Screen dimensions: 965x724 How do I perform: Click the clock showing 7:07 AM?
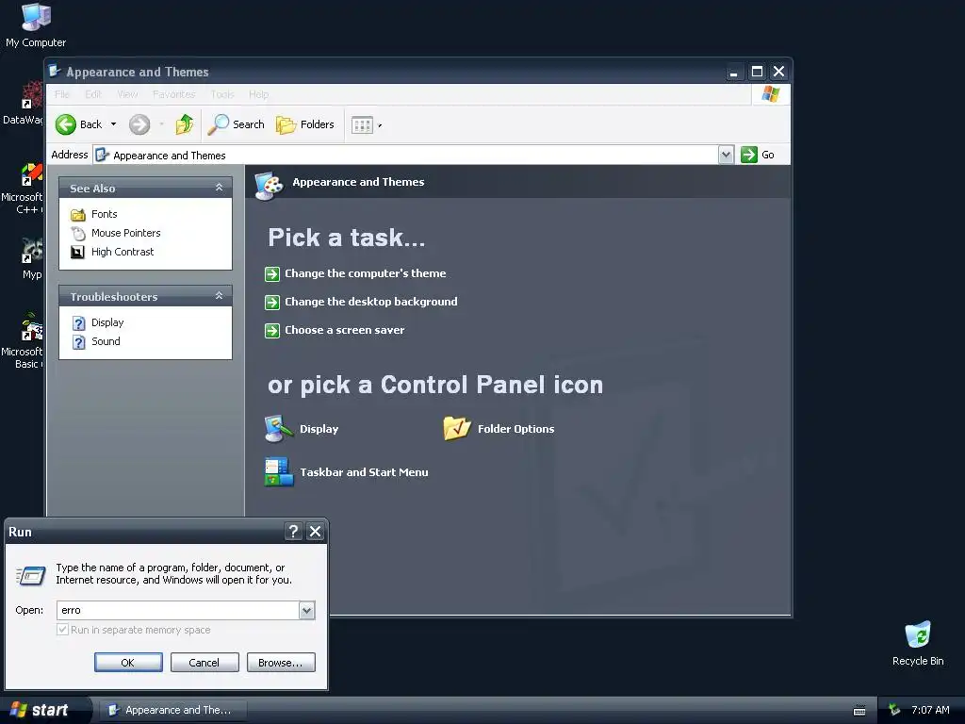click(930, 710)
